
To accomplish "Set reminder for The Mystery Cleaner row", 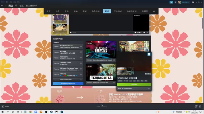I will [81, 47].
